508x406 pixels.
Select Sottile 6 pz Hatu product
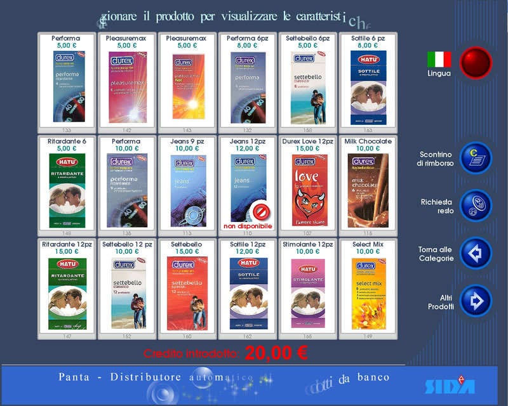368,82
